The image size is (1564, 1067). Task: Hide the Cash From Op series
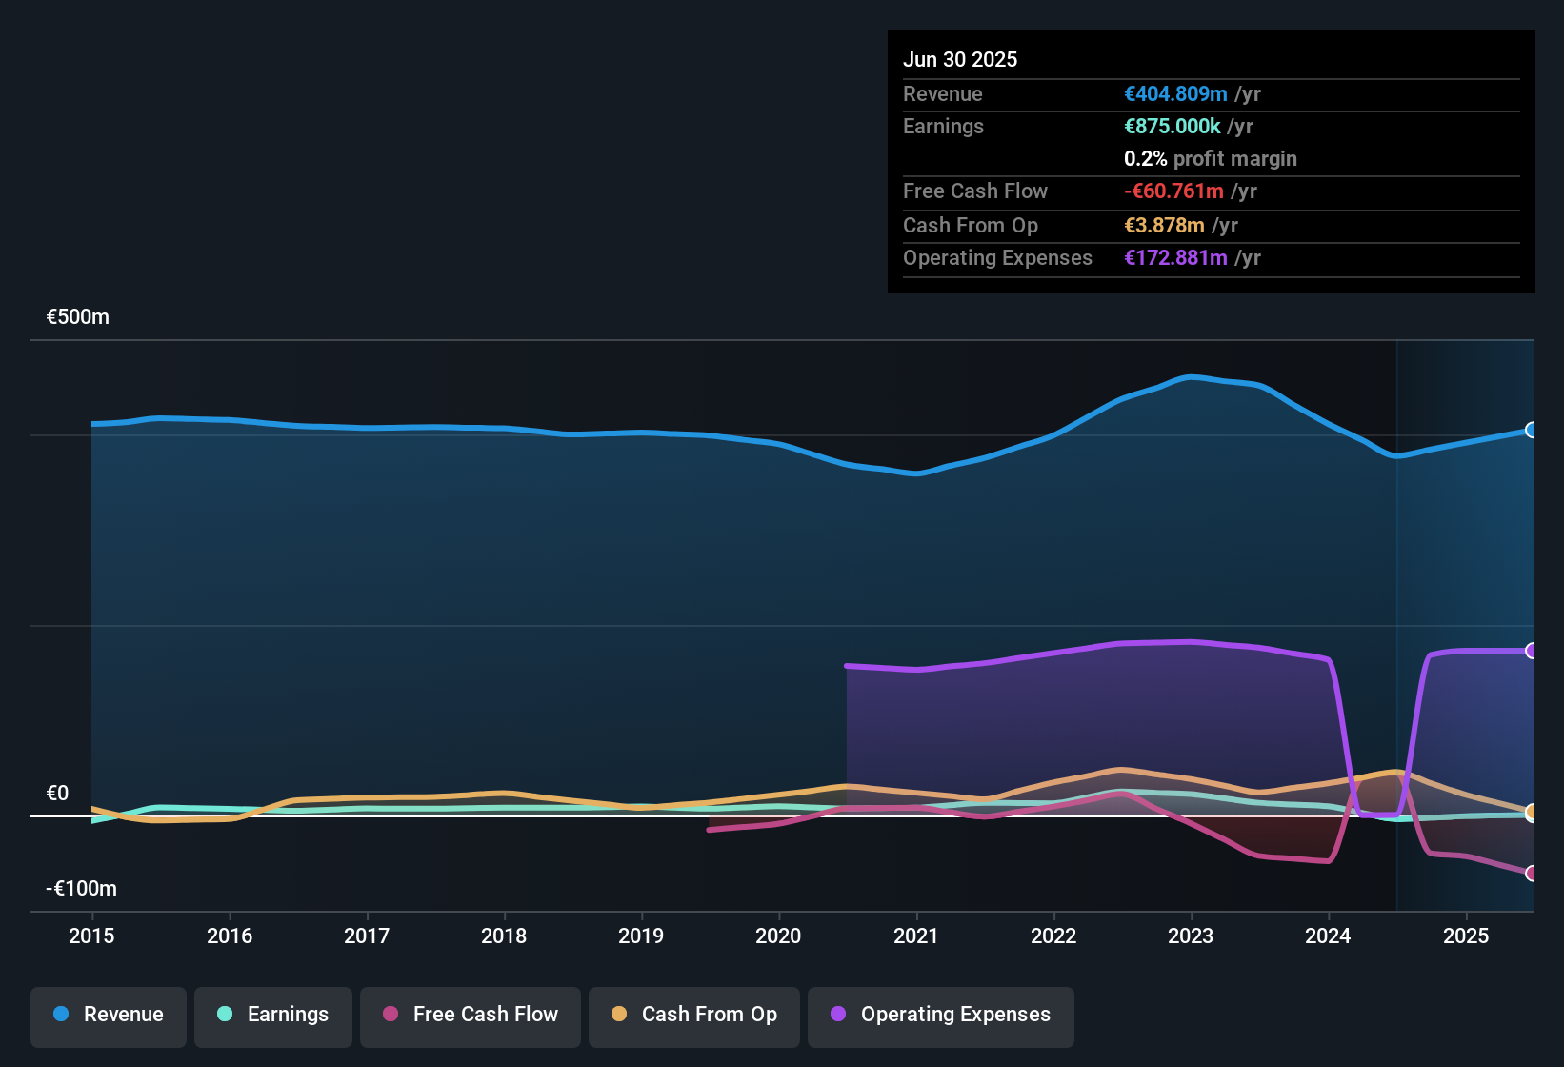694,1015
